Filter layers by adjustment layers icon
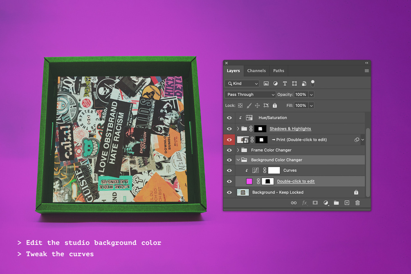 275,83
